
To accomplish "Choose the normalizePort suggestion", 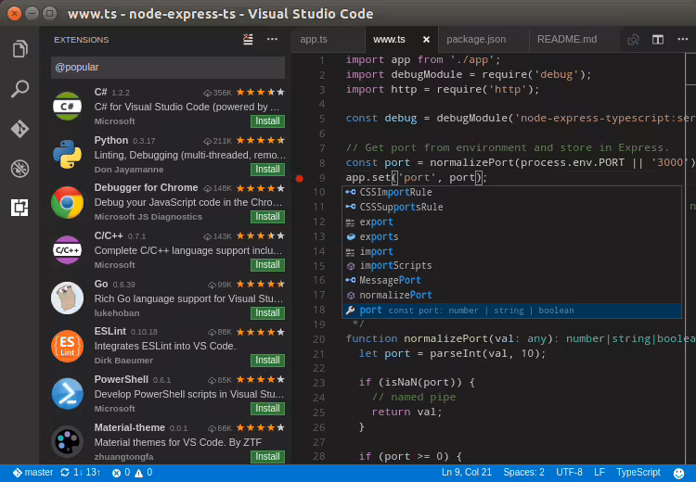I will tap(511, 296).
